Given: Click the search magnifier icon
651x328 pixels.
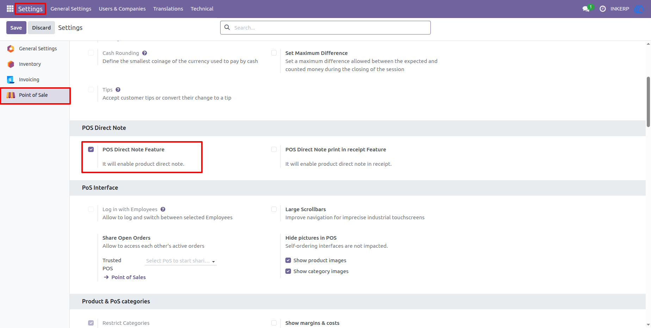Looking at the screenshot, I should pyautogui.click(x=227, y=27).
